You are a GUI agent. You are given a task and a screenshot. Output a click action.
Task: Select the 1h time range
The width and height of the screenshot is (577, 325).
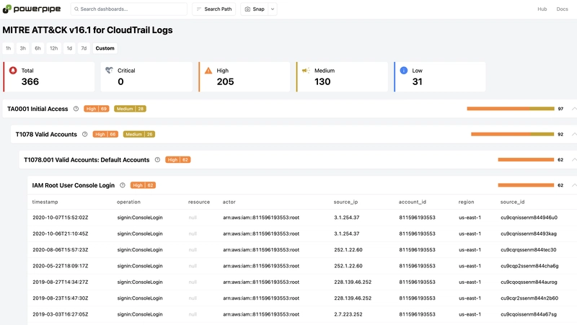(x=8, y=48)
